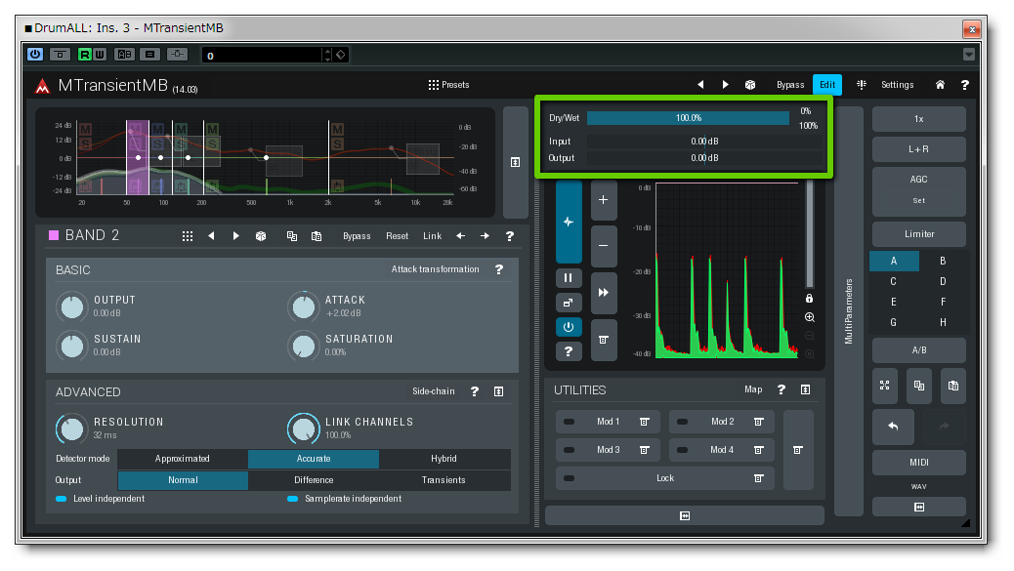Reset Band 2 settings
Screen dimensions: 1014x571
coord(397,236)
